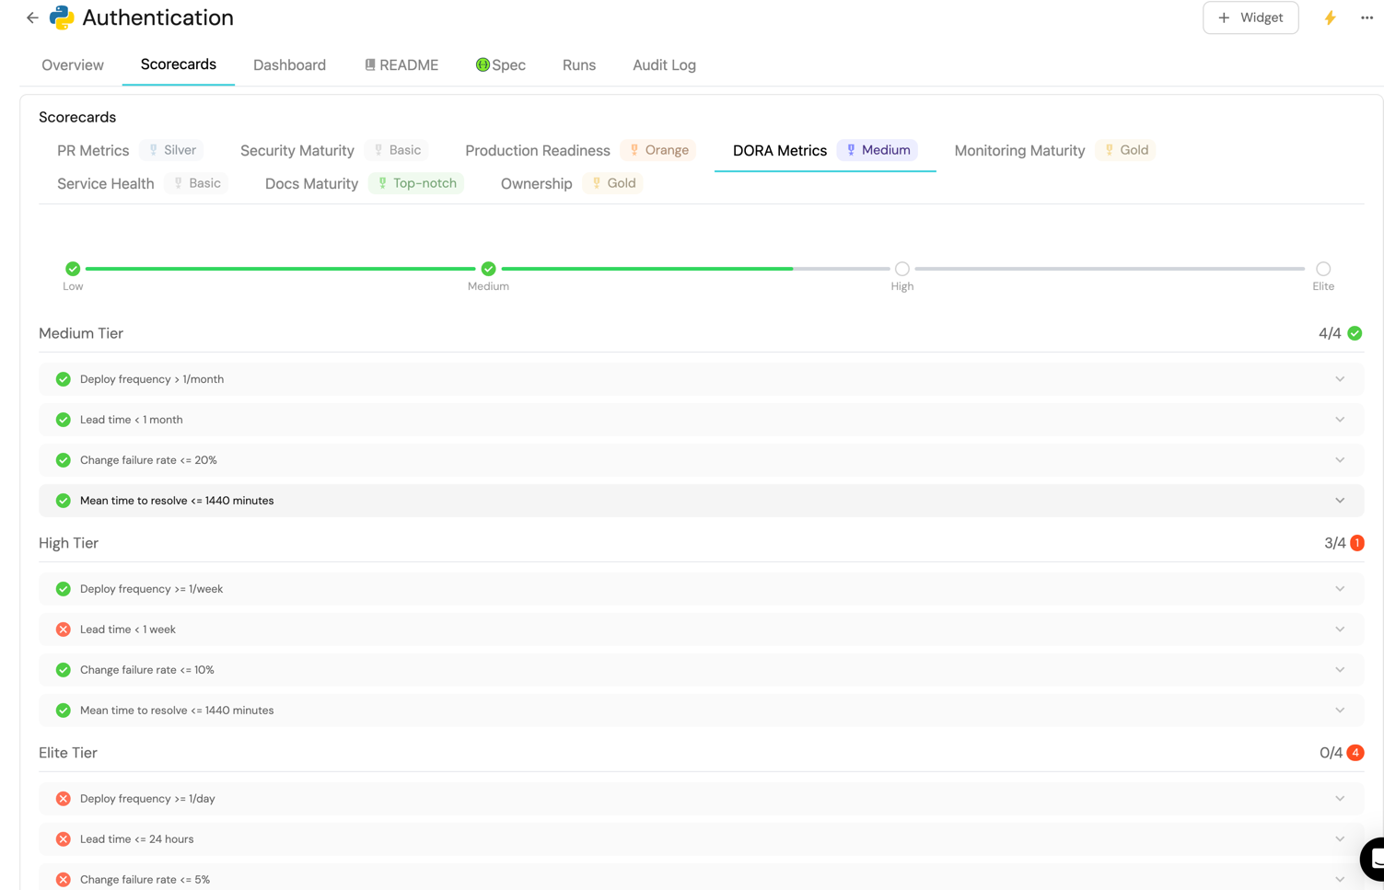
Task: Click the Authentication page title
Action: click(x=157, y=17)
